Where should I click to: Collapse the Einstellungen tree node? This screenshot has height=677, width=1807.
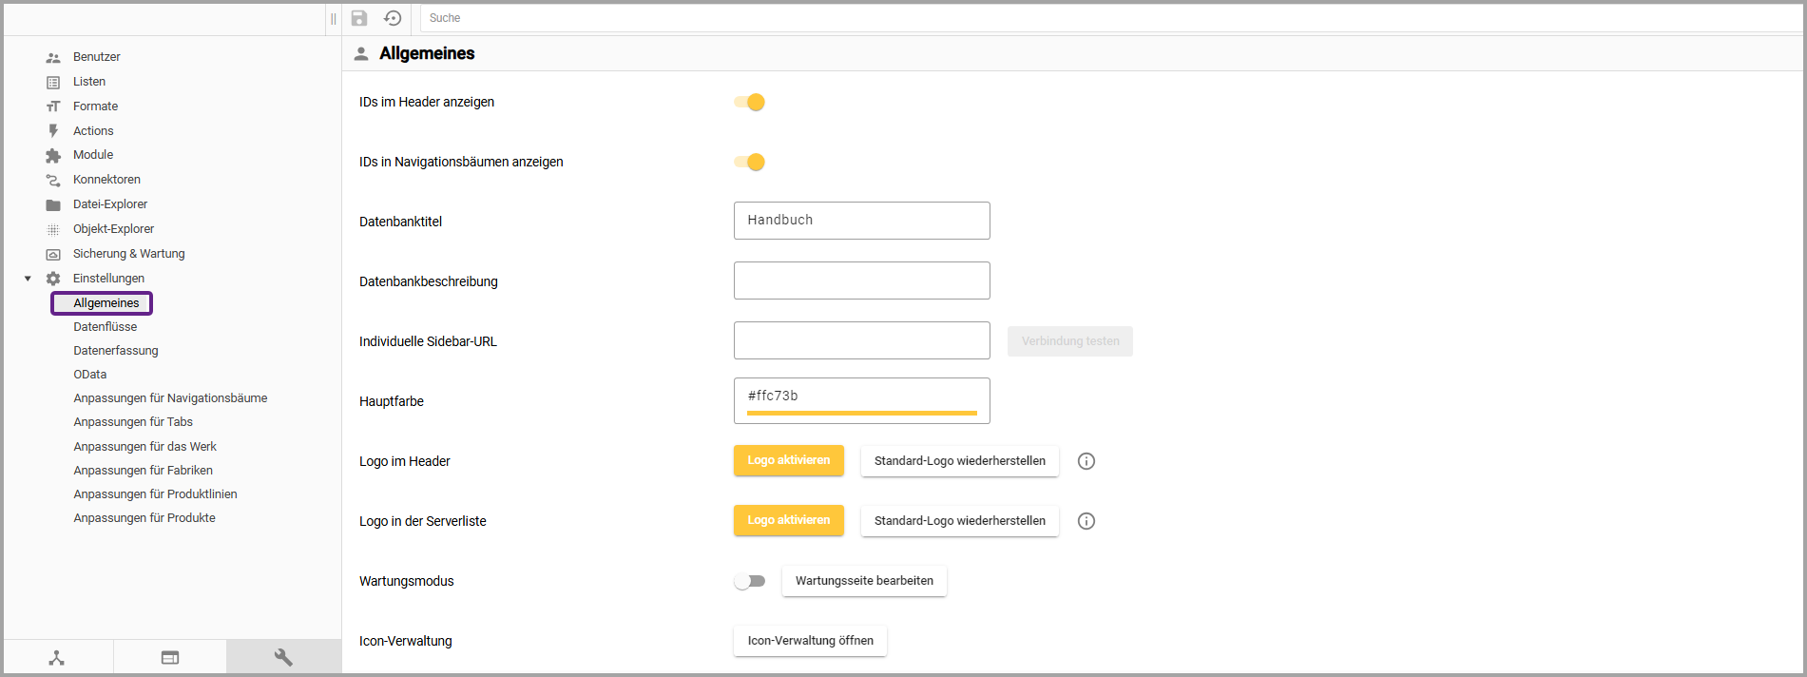click(28, 279)
